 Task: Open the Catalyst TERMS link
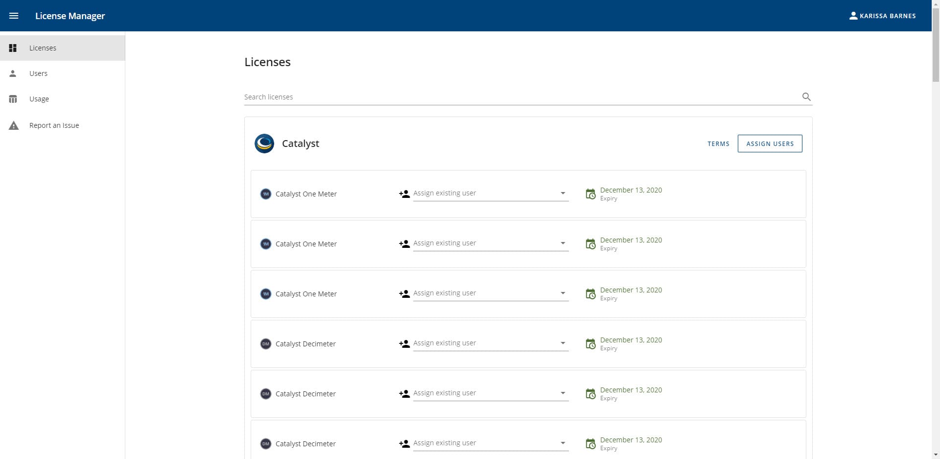[718, 144]
